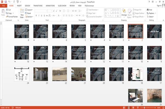This screenshot has height=109, width=165.
Task: Toggle Strikethrough formatting
Action: [x=47, y=16]
